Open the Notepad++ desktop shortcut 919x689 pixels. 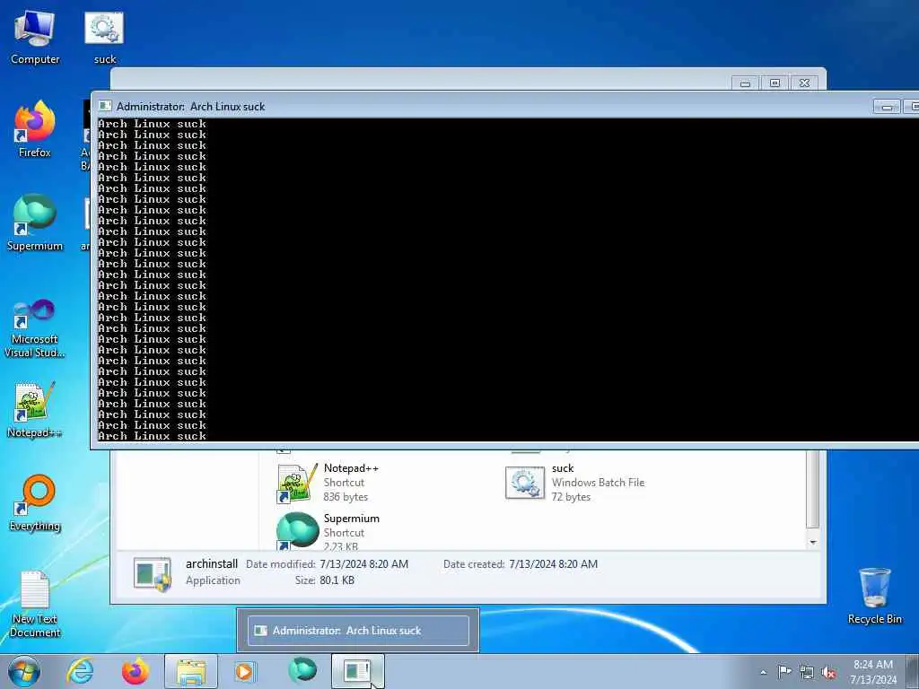(x=35, y=410)
